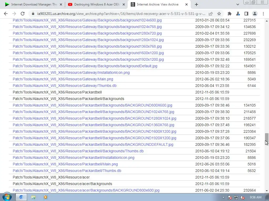Click the padlock site info icon
Screen dimensions: 269x201
pos(33,14)
